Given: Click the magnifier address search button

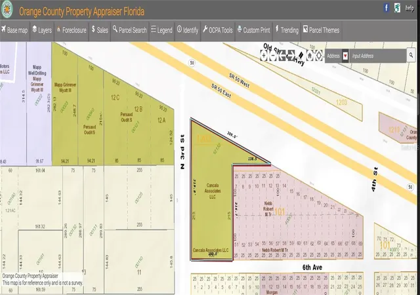Looking at the screenshot, I should click(411, 56).
